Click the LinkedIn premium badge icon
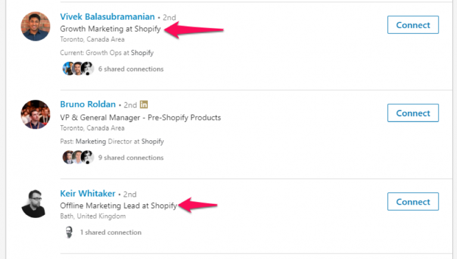The height and width of the screenshot is (259, 457). [x=144, y=105]
